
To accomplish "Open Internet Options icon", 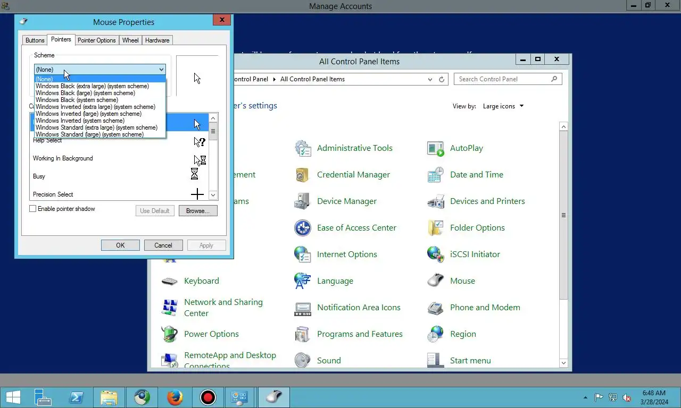I will (303, 254).
